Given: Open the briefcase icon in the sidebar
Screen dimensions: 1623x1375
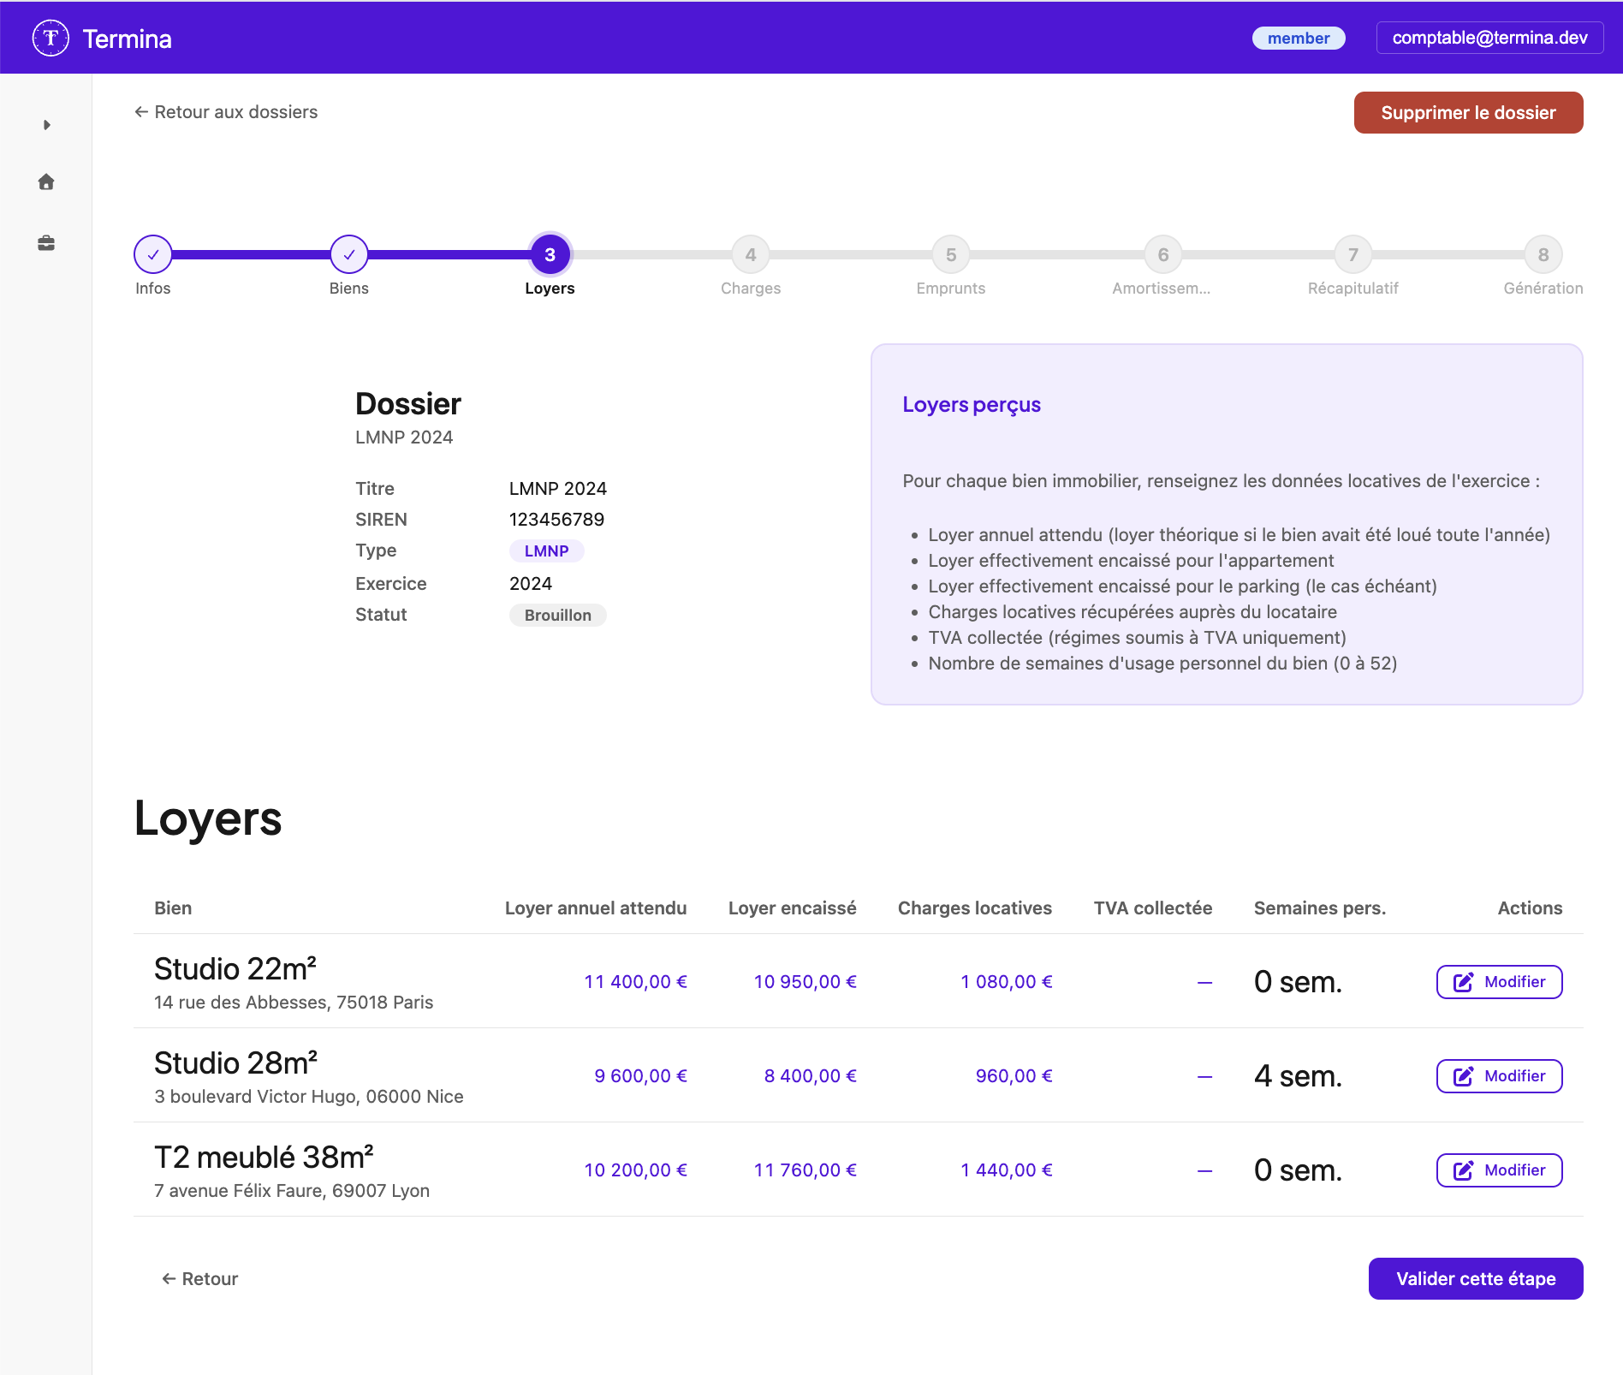Looking at the screenshot, I should click(x=46, y=243).
